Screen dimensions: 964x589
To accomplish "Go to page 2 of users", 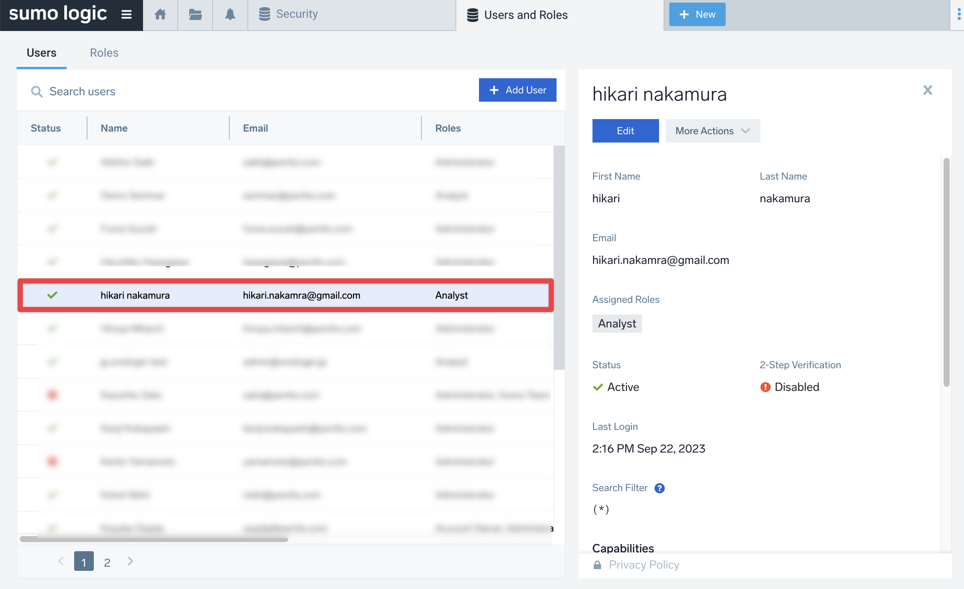I will pos(107,562).
